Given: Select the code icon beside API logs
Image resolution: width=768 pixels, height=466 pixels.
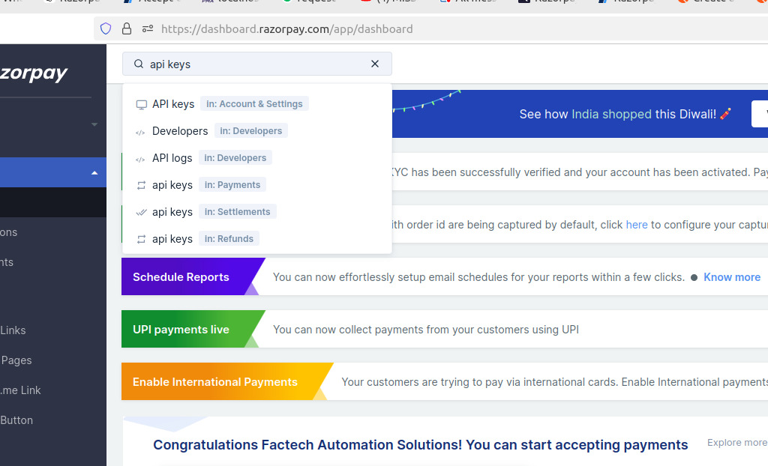Looking at the screenshot, I should (x=139, y=157).
